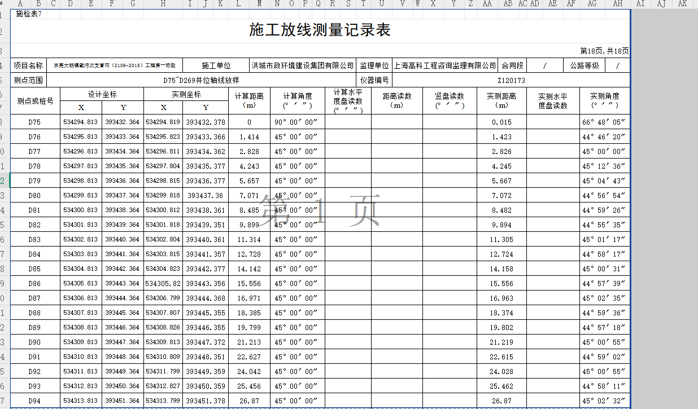The width and height of the screenshot is (698, 409).
Task: Select column header AA
Action: pyautogui.click(x=487, y=4)
